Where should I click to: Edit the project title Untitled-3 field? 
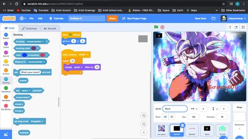[x=87, y=19]
